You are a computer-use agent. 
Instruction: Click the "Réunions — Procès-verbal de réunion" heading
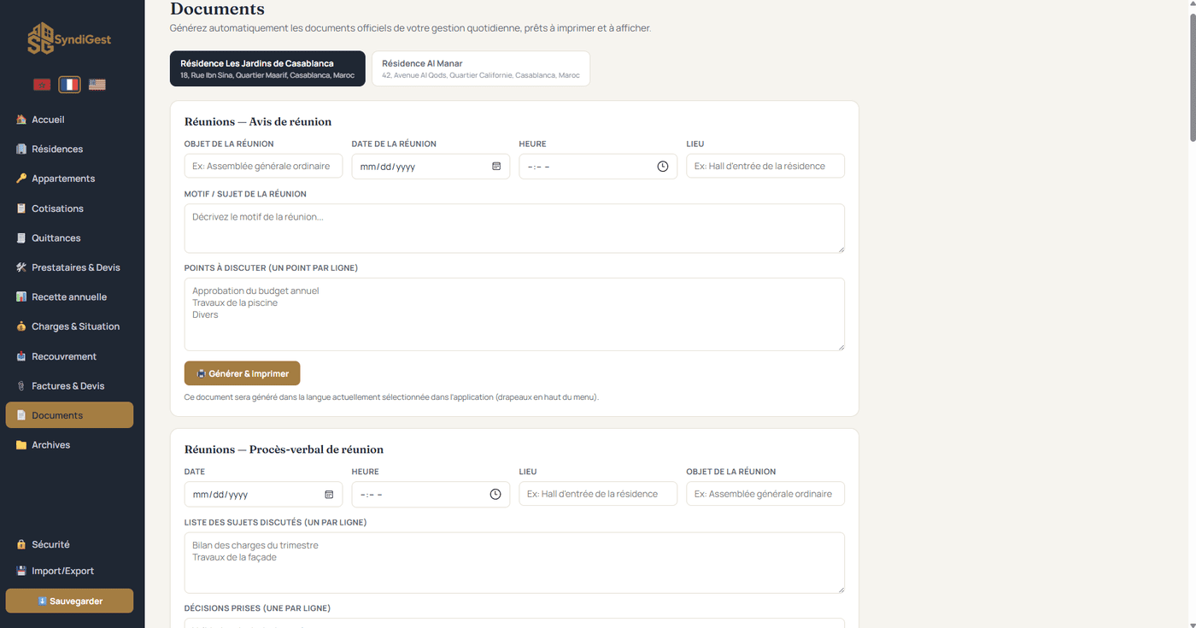284,449
